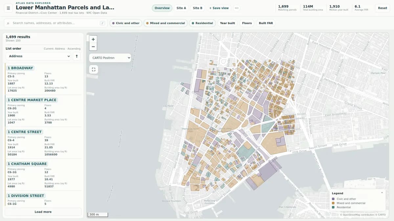The width and height of the screenshot is (394, 221).
Task: Open the 1 DIVISION STREET parcel
Action: tap(26, 196)
